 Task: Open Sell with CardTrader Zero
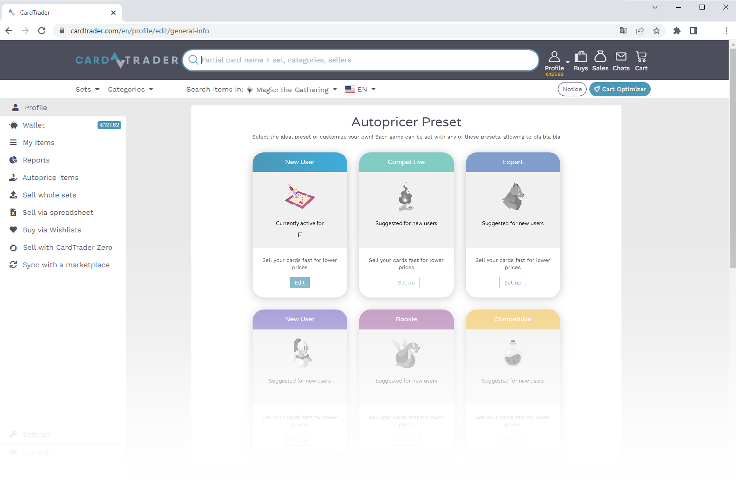pyautogui.click(x=67, y=247)
